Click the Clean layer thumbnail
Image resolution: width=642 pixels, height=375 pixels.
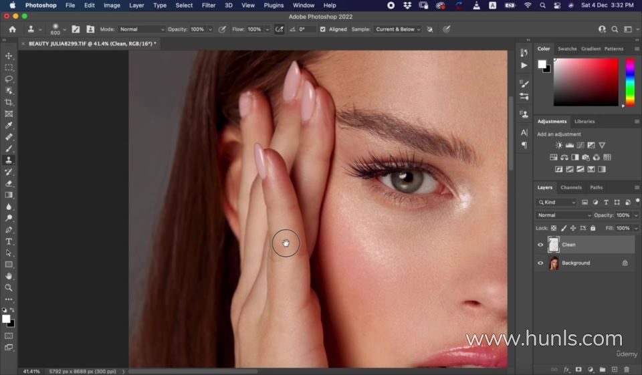pyautogui.click(x=554, y=245)
